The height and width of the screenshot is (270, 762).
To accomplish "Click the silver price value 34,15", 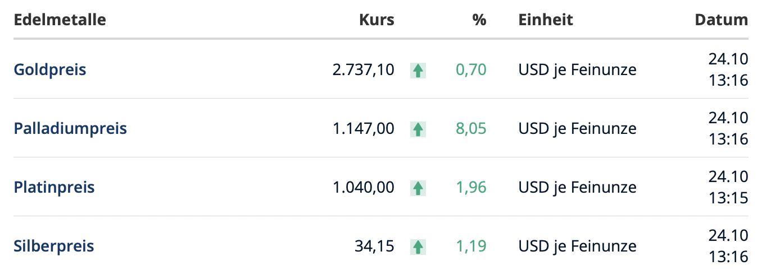I will [374, 246].
